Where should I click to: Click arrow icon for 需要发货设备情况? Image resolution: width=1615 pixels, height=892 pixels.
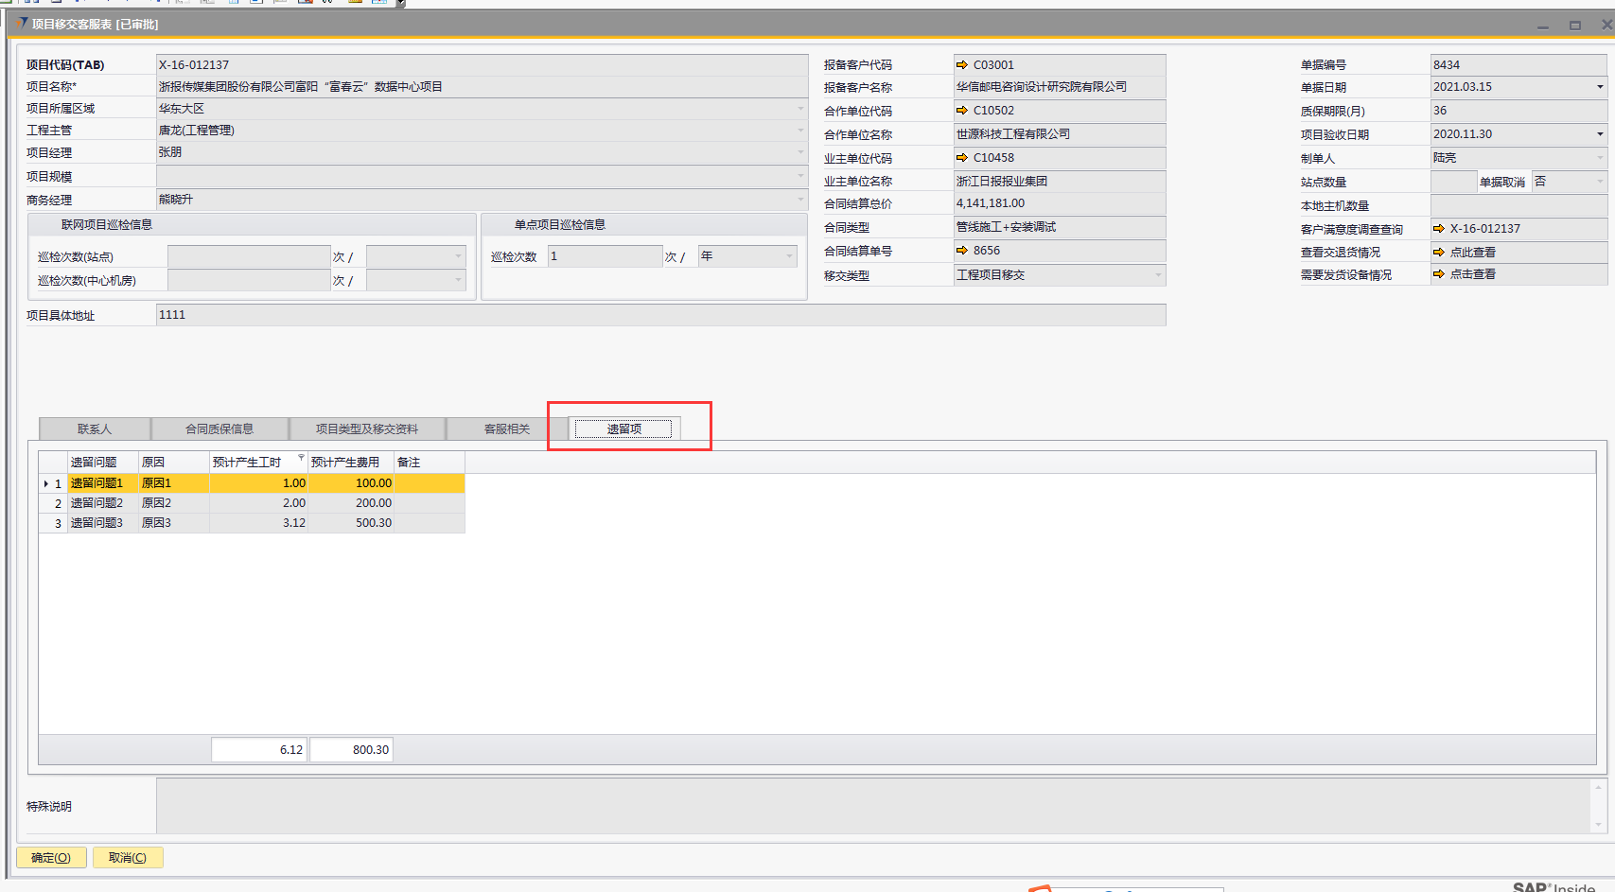coord(1439,274)
